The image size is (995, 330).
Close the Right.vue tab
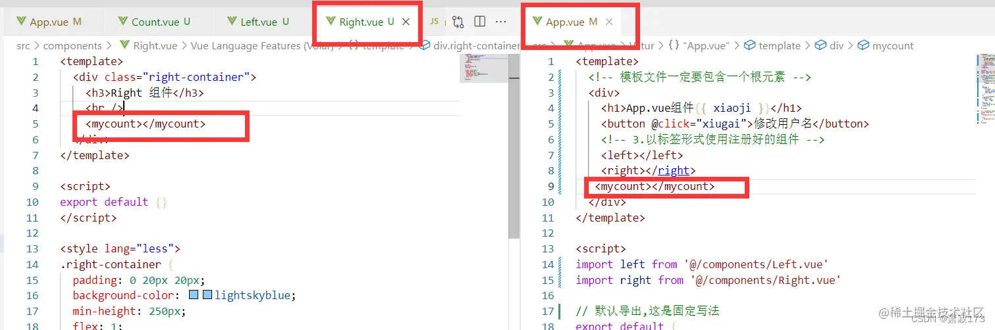tap(406, 22)
